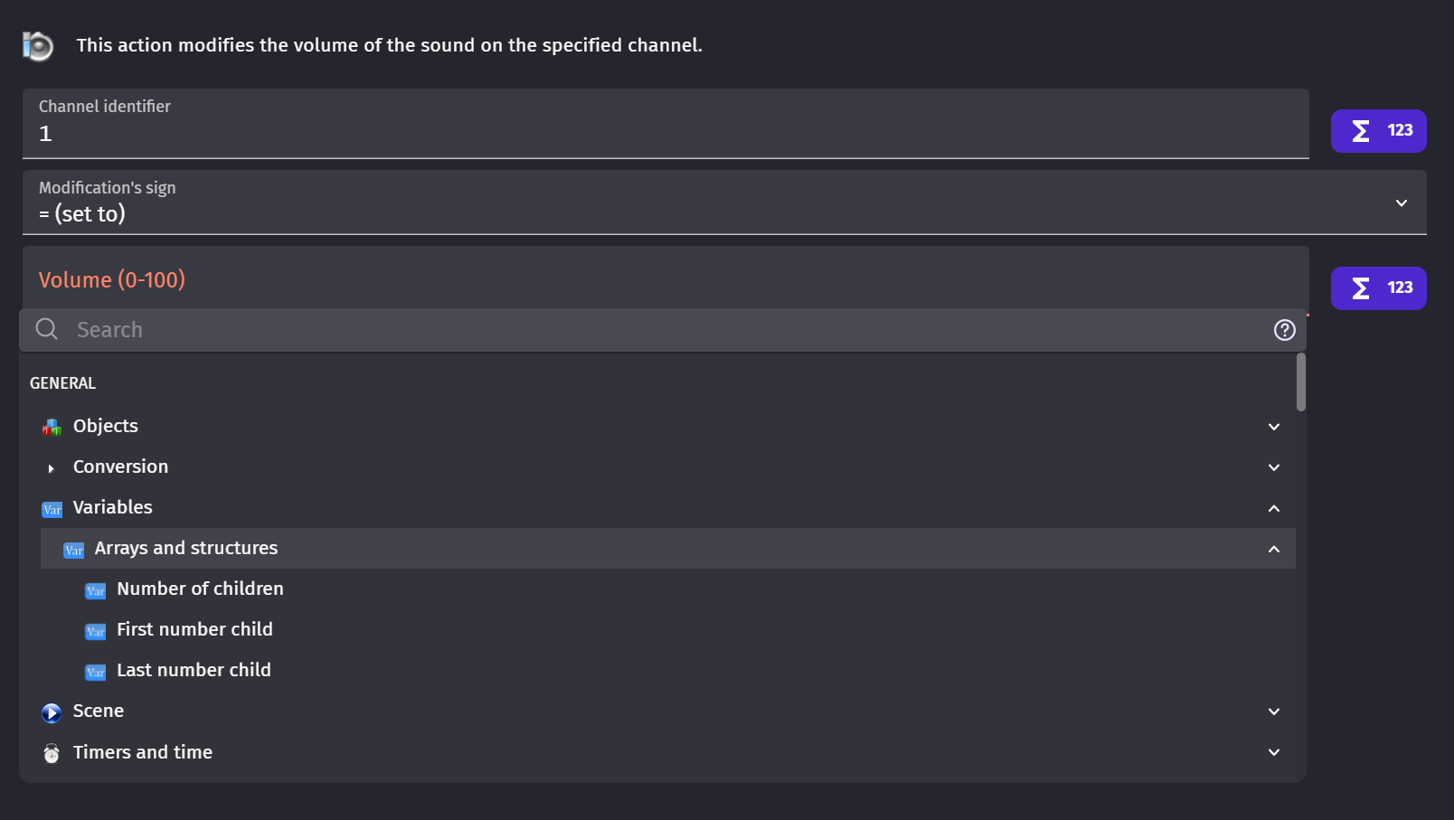Screen dimensions: 1454x820
Task: Open expression editor for Volume field
Action: point(1377,288)
